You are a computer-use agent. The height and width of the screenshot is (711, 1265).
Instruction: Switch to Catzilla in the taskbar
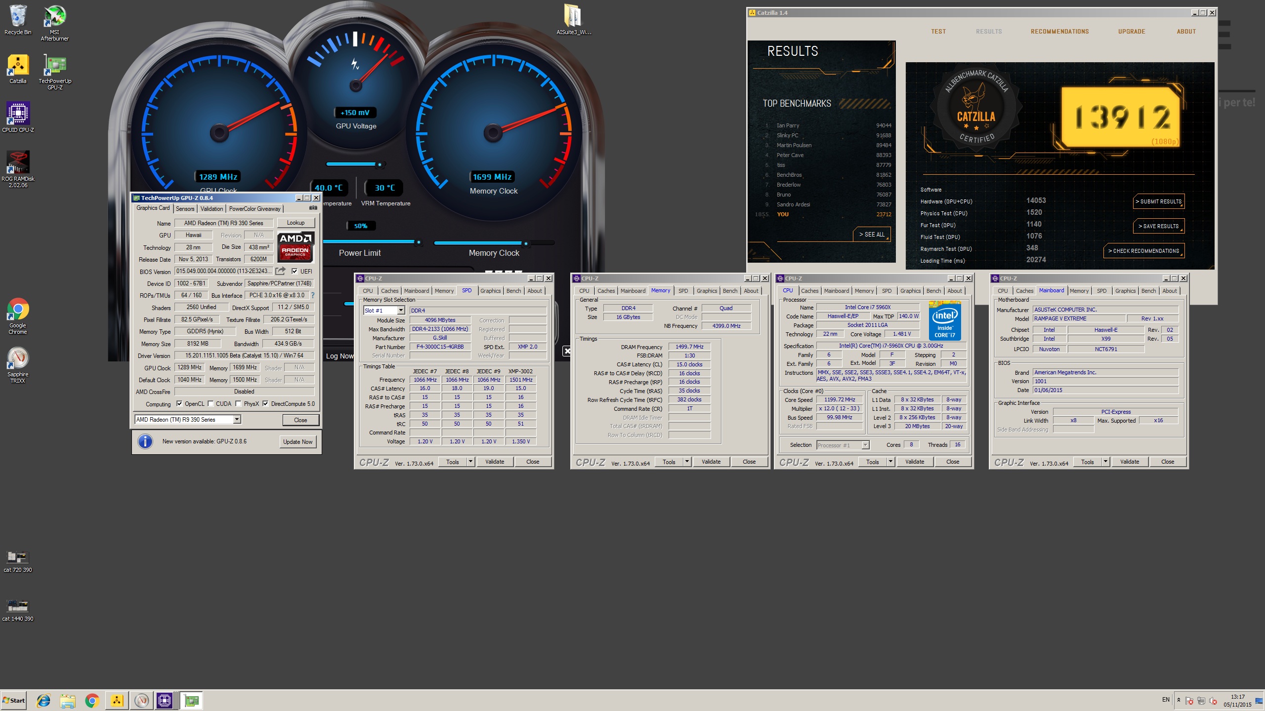pos(117,700)
